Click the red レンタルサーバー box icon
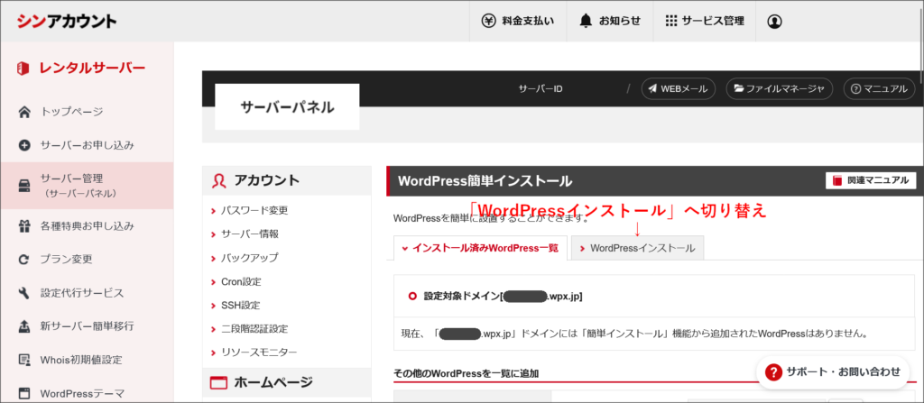The width and height of the screenshot is (924, 403). click(23, 68)
